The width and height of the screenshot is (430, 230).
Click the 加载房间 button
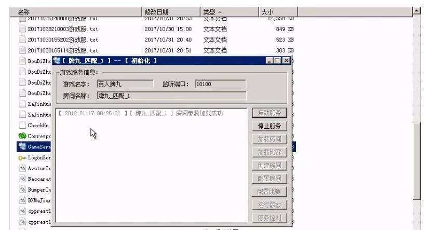coord(270,139)
